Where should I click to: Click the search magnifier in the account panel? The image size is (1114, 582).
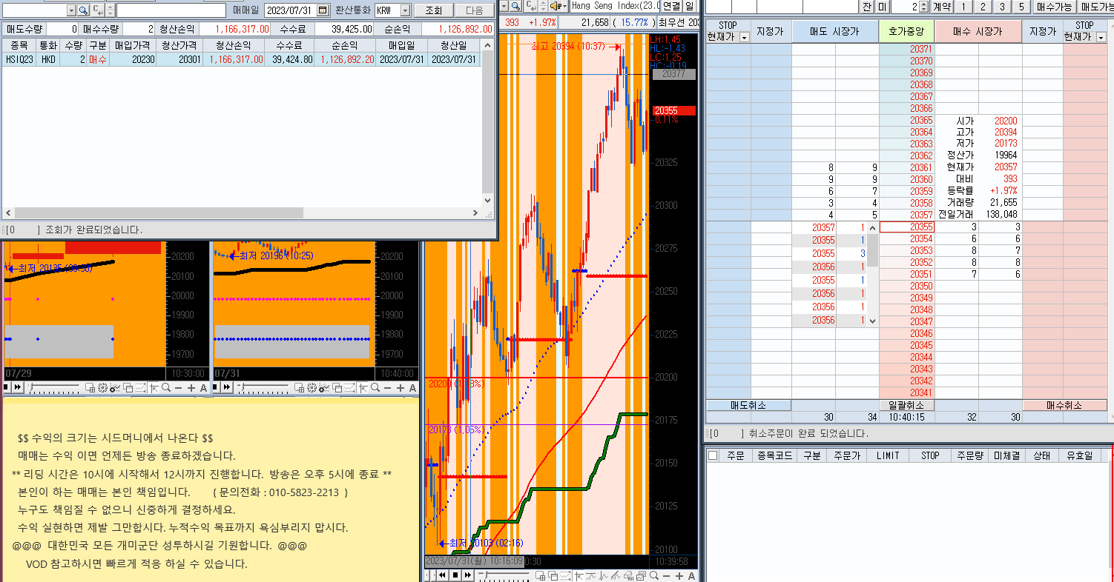click(83, 10)
